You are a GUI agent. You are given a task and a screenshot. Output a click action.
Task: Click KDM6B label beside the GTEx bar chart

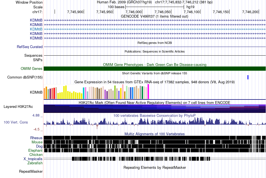point(36,92)
